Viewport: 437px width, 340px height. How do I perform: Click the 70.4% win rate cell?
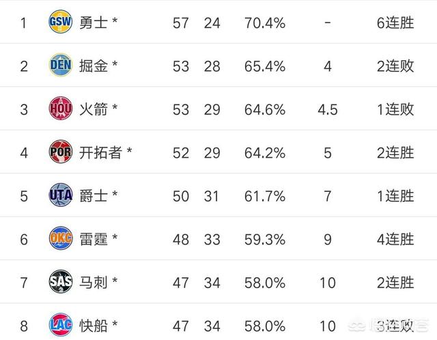point(265,23)
